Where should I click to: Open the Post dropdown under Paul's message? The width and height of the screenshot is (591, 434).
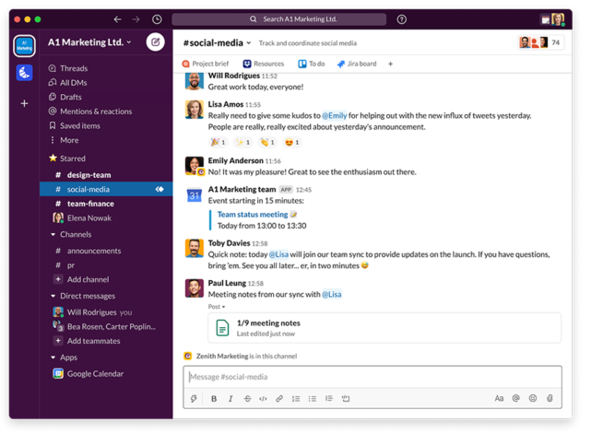tap(217, 307)
